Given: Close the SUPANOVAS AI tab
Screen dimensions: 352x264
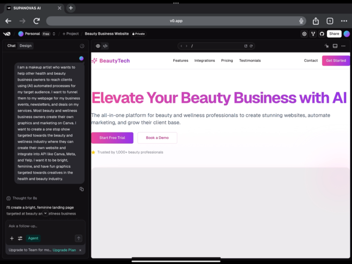Looking at the screenshot, I should point(60,8).
